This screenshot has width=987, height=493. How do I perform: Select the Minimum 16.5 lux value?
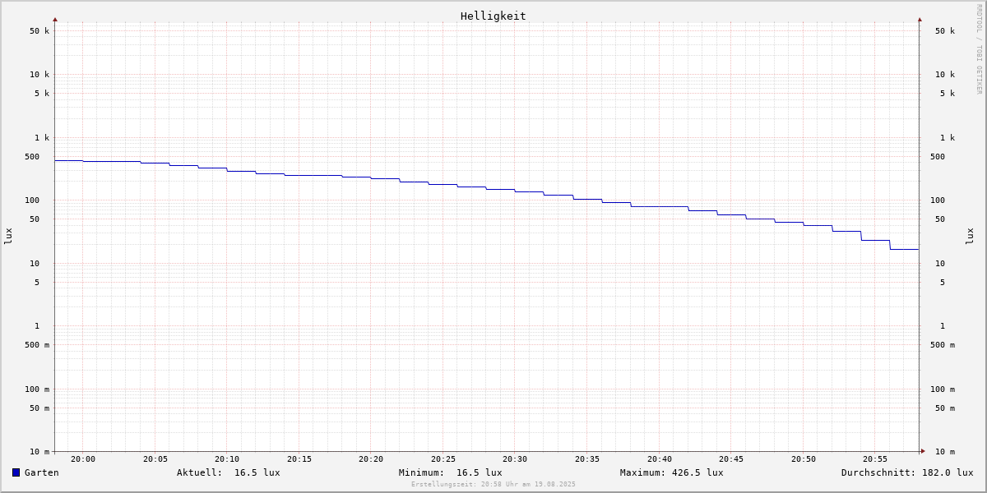(x=480, y=472)
